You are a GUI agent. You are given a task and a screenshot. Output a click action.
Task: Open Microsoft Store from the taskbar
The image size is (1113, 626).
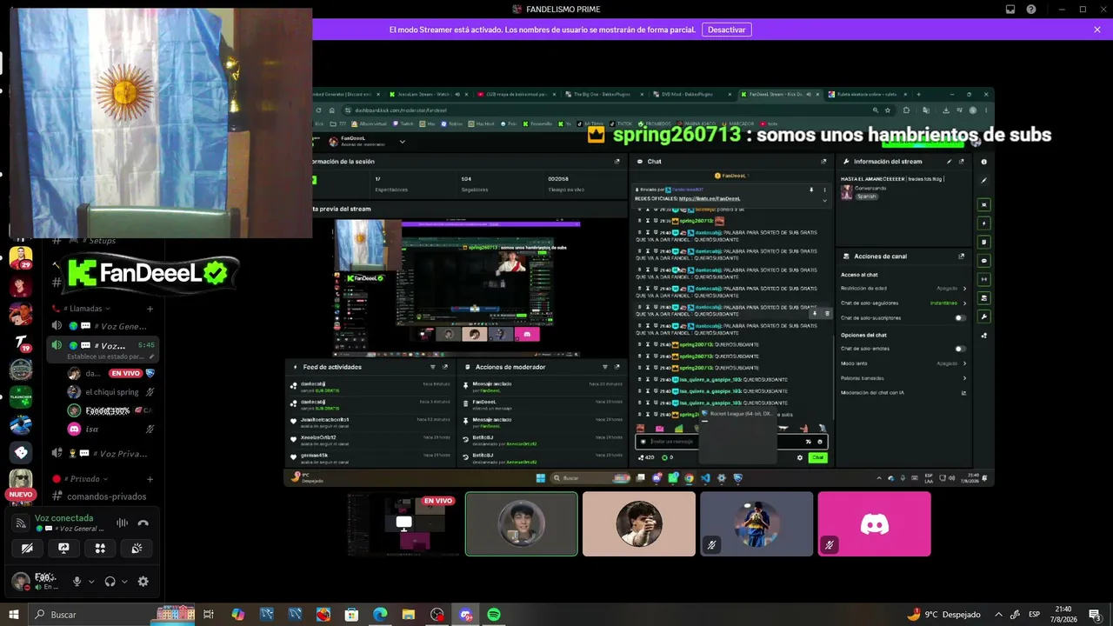point(351,615)
